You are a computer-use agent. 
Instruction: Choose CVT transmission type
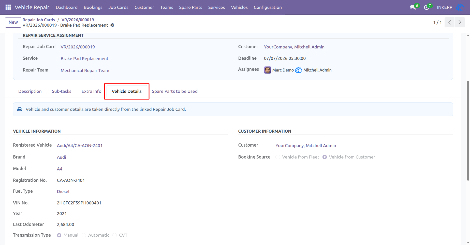pos(115,235)
